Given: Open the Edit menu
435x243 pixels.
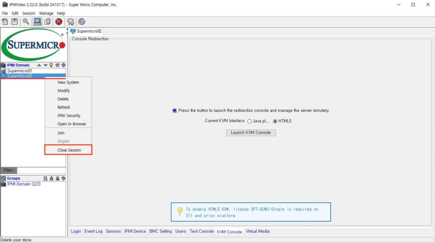Looking at the screenshot, I should pos(15,13).
